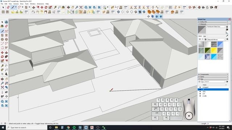
Task: Select the USOL tag row
Action: pyautogui.click(x=213, y=91)
